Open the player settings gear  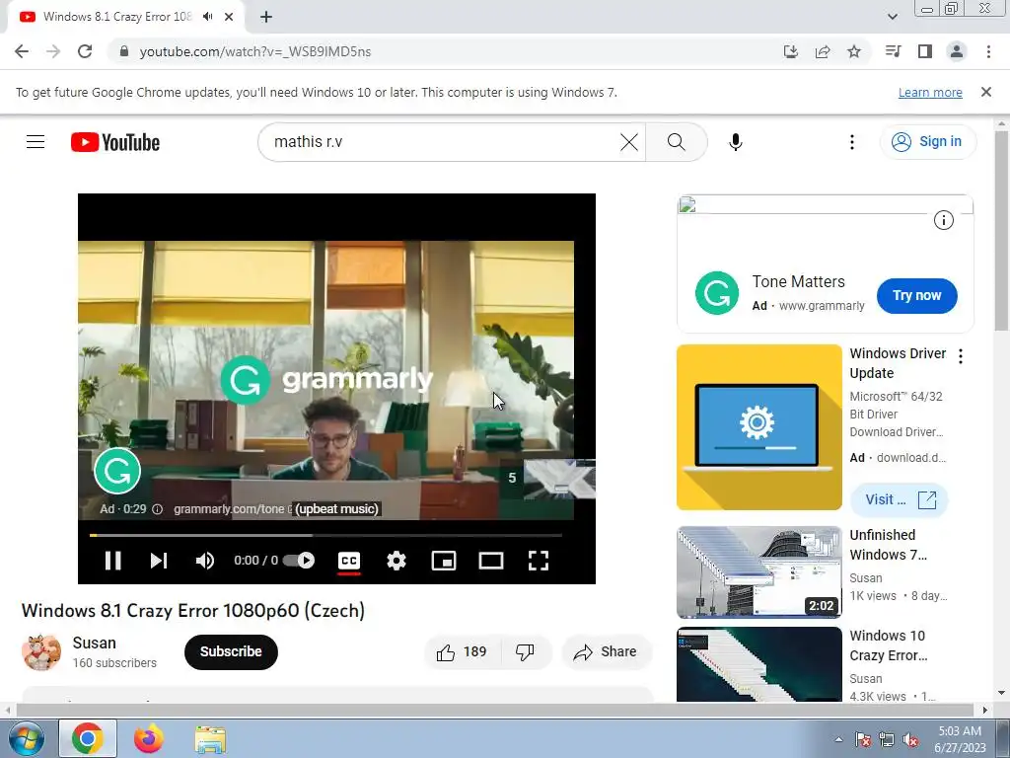pos(397,561)
